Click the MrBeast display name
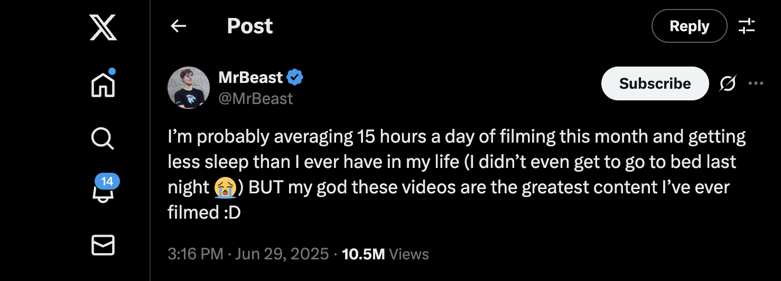This screenshot has width=781, height=281. pyautogui.click(x=250, y=78)
